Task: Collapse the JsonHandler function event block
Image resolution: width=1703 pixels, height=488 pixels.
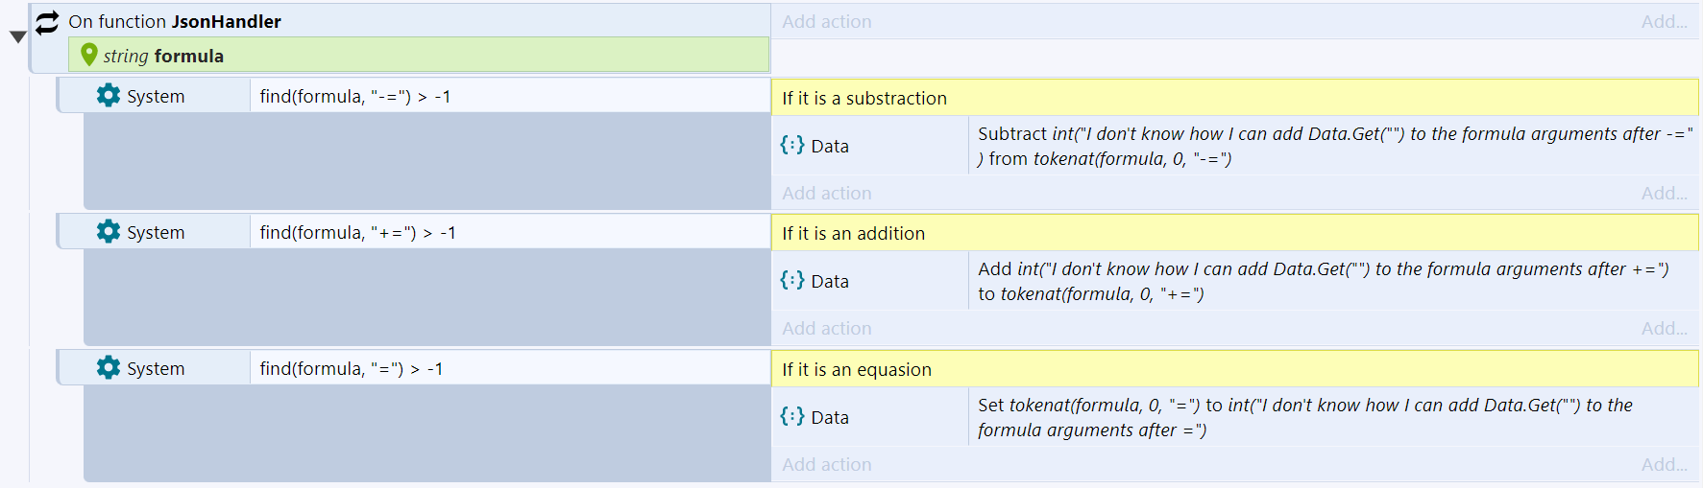Action: tap(17, 37)
